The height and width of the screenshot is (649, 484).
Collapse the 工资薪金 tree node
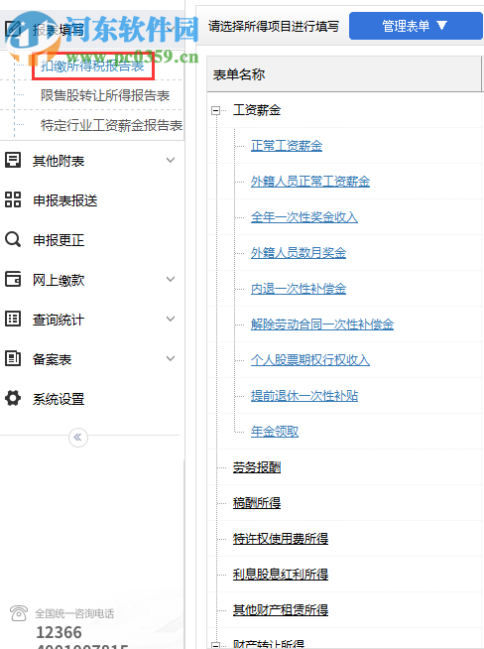(215, 110)
